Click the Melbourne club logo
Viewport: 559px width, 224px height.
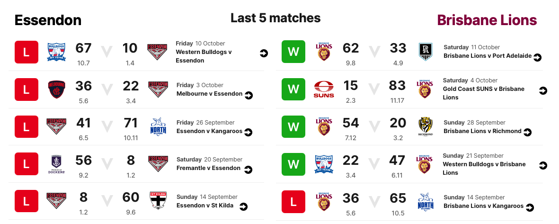[56, 90]
